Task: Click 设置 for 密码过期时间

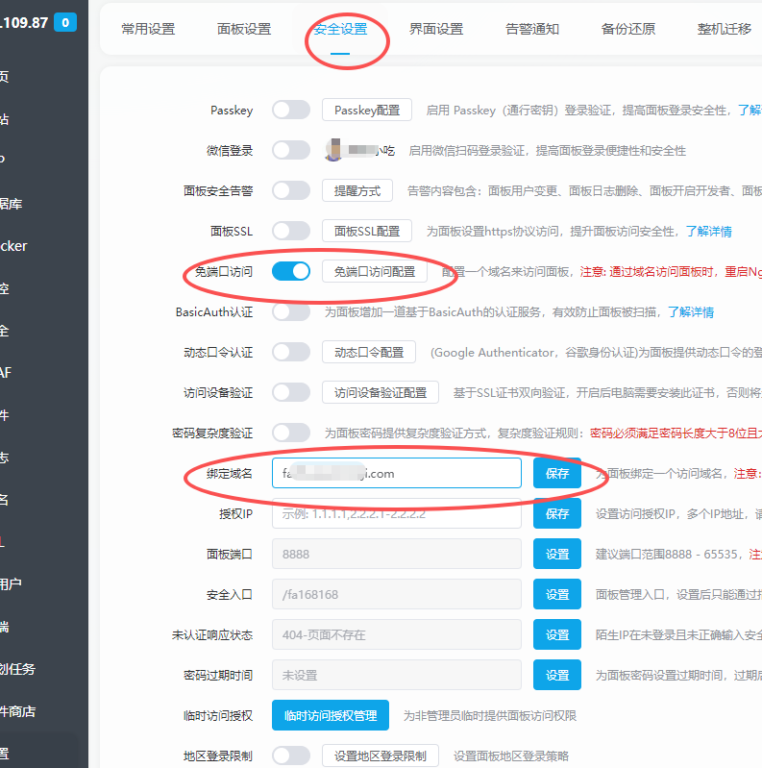Action: click(x=557, y=675)
